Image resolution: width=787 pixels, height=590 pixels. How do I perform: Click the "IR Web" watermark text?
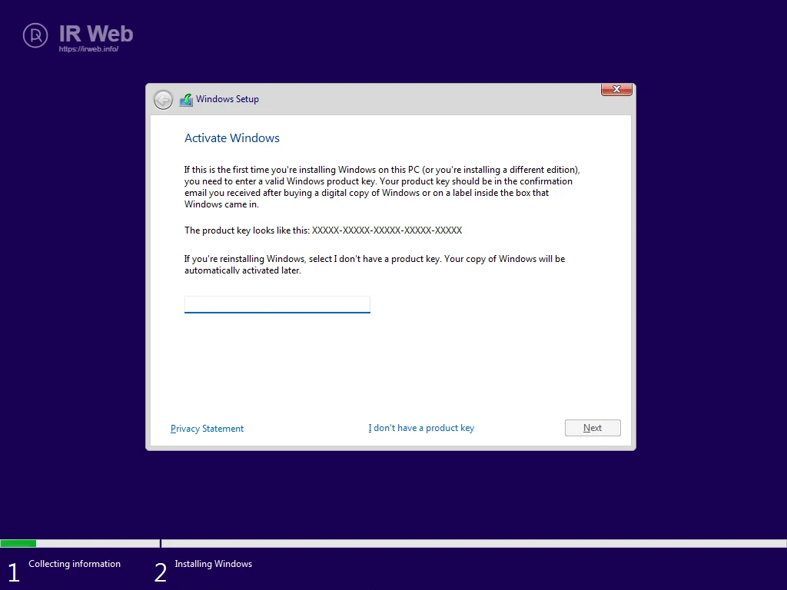point(96,34)
